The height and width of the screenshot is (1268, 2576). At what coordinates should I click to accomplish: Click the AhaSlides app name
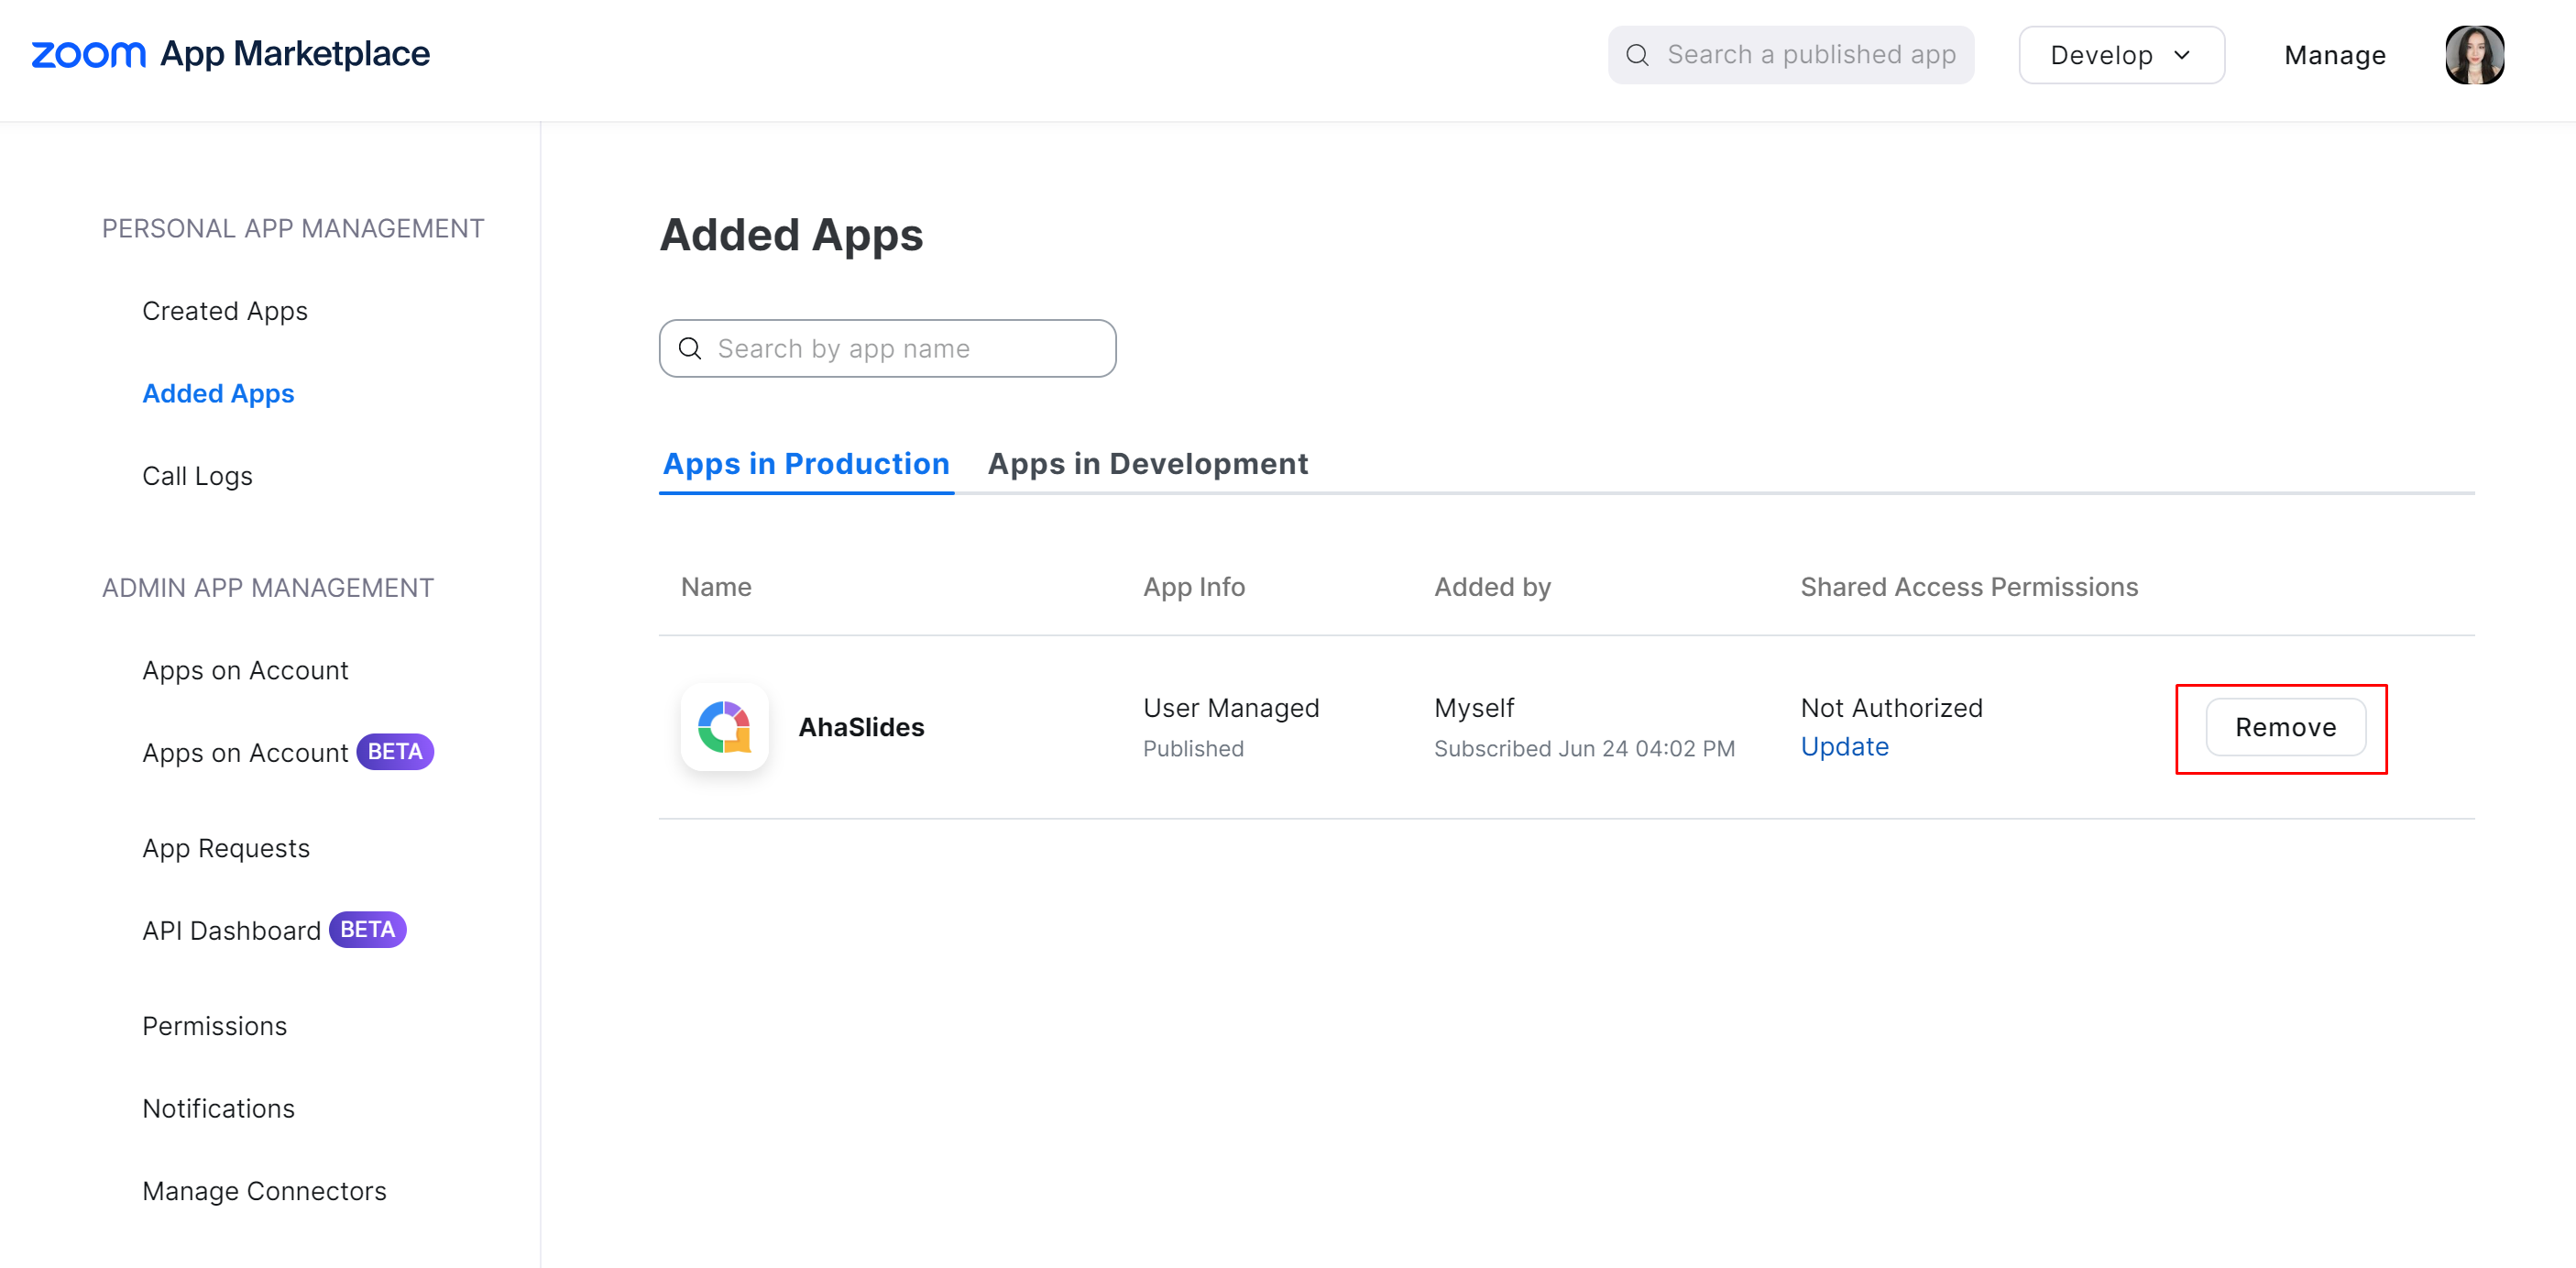(x=861, y=728)
